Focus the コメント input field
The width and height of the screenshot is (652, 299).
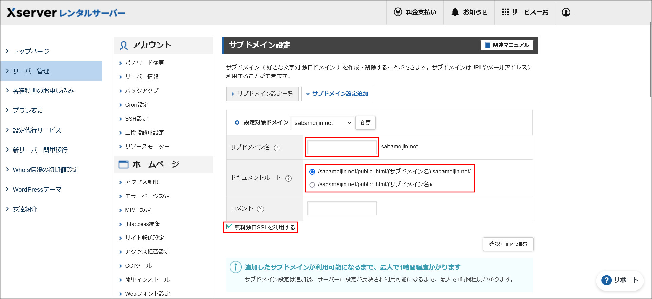tap(342, 208)
